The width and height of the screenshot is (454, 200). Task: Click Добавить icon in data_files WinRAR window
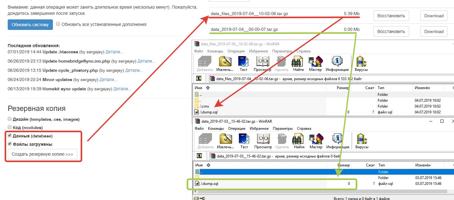click(x=205, y=64)
